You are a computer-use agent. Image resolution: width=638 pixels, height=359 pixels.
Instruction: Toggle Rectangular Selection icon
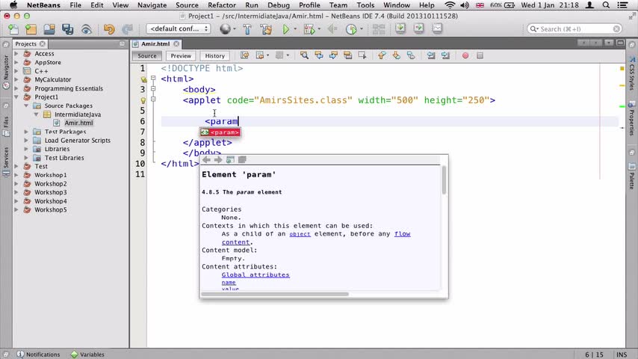pyautogui.click(x=362, y=55)
